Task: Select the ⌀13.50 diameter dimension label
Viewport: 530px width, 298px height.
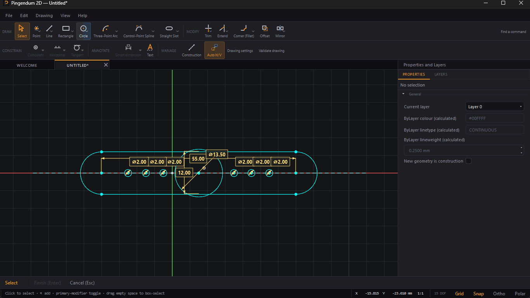Action: [217, 154]
